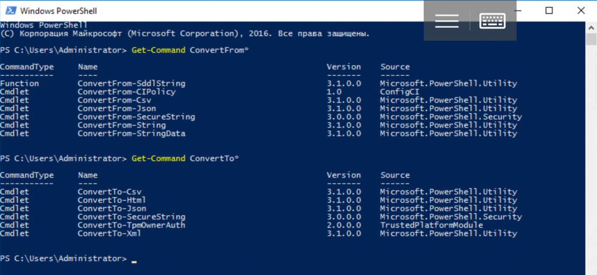Click the blinking cursor at the last prompt
This screenshot has height=275, width=597.
[x=134, y=262]
